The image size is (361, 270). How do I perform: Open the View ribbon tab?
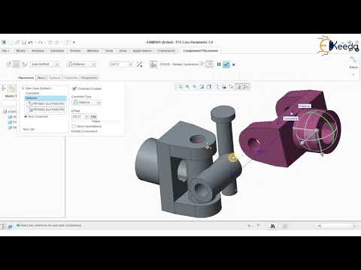point(123,51)
